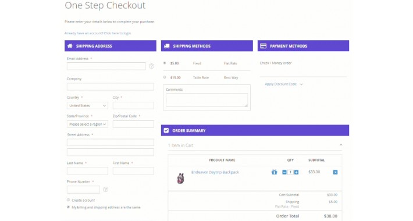Select the $5.00 Fixed Flat Rate shipping
This screenshot has width=413, height=221.
[165, 63]
